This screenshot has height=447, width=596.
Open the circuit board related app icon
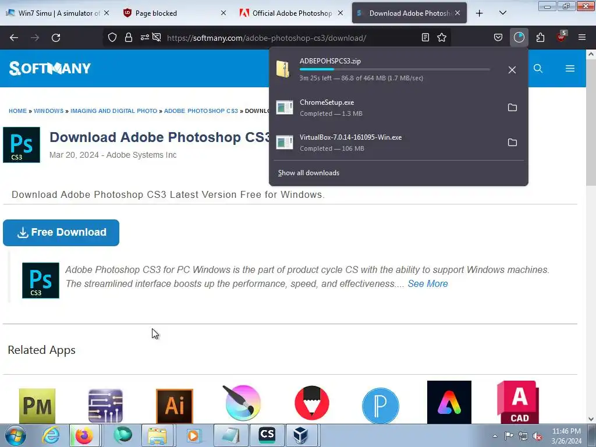(x=106, y=406)
